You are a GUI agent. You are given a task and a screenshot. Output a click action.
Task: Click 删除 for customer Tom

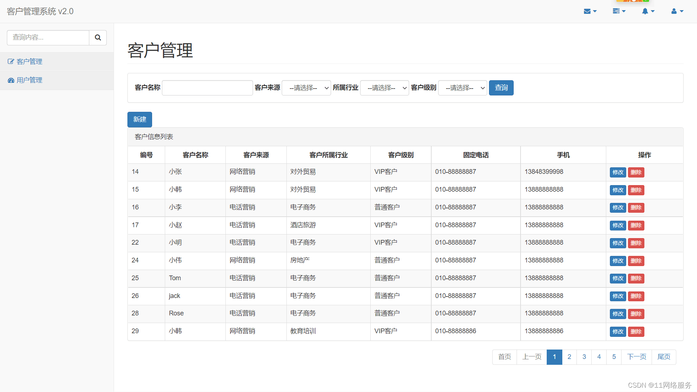tap(636, 278)
